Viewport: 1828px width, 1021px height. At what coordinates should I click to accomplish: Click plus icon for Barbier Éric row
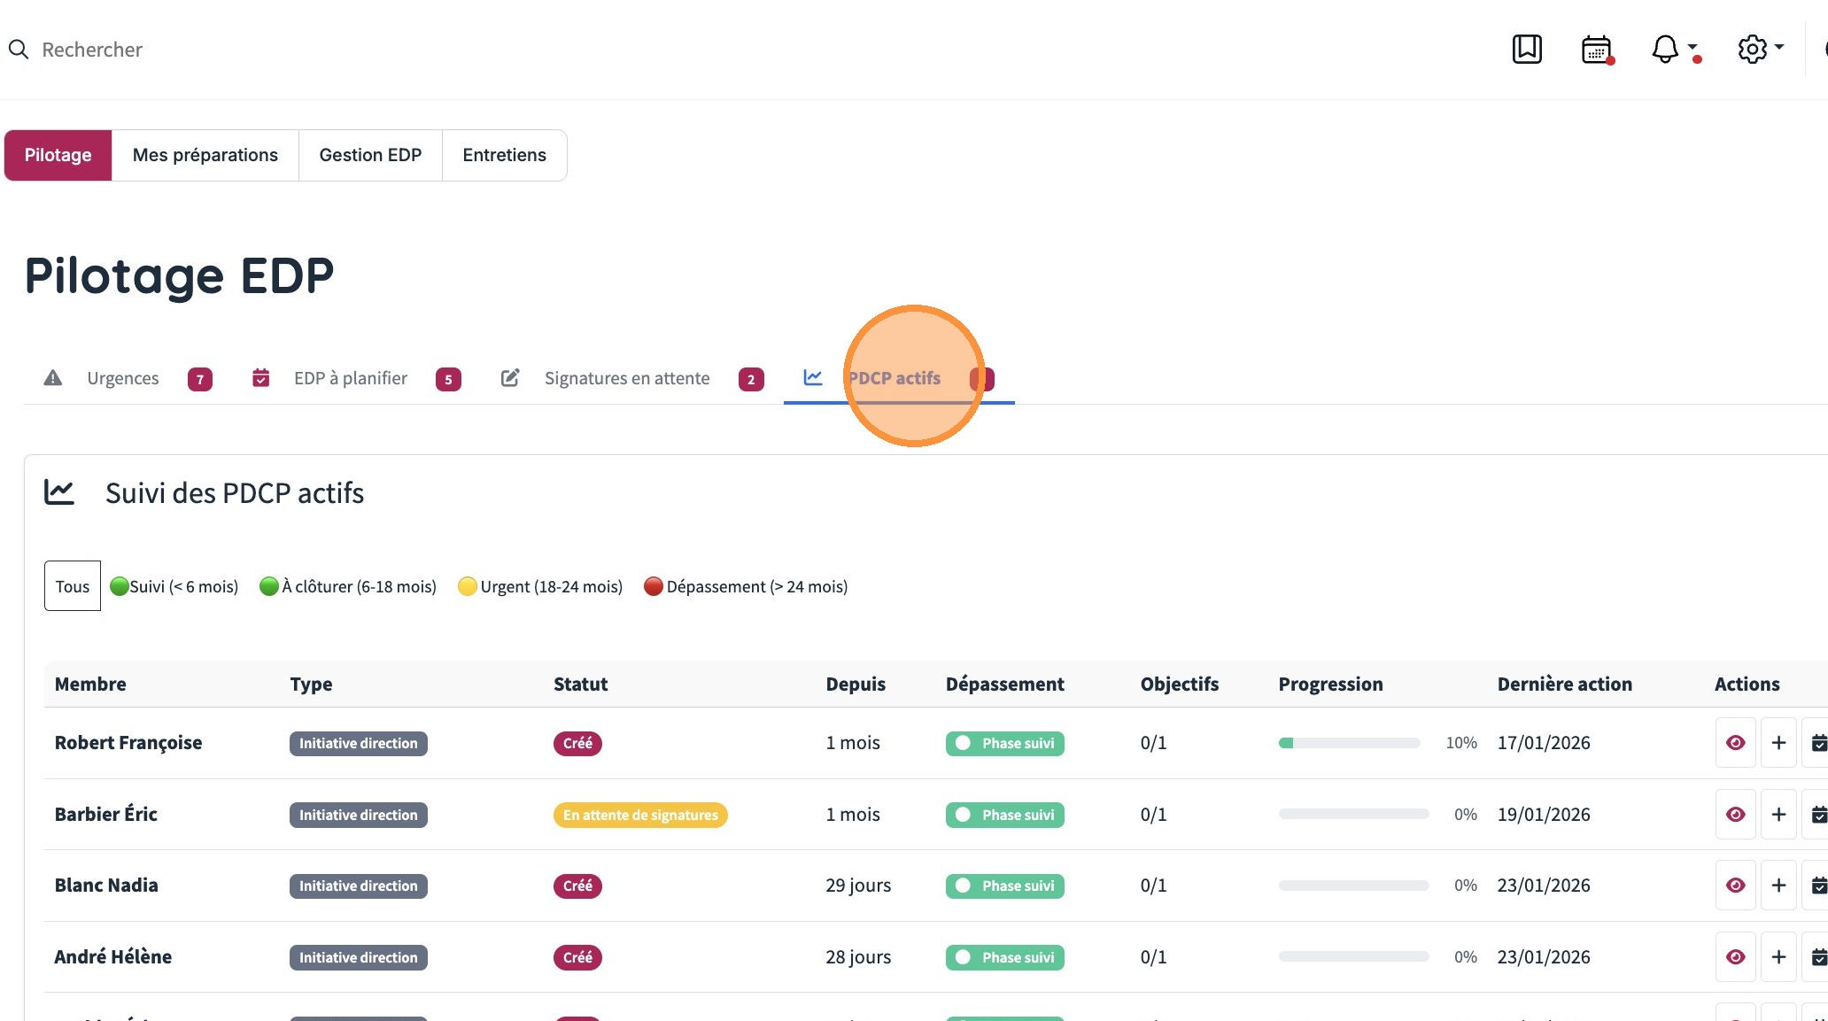[1778, 815]
